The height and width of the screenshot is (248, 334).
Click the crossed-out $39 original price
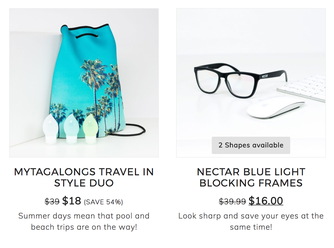(52, 201)
